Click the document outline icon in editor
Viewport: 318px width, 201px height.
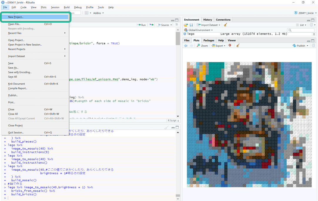177,24
